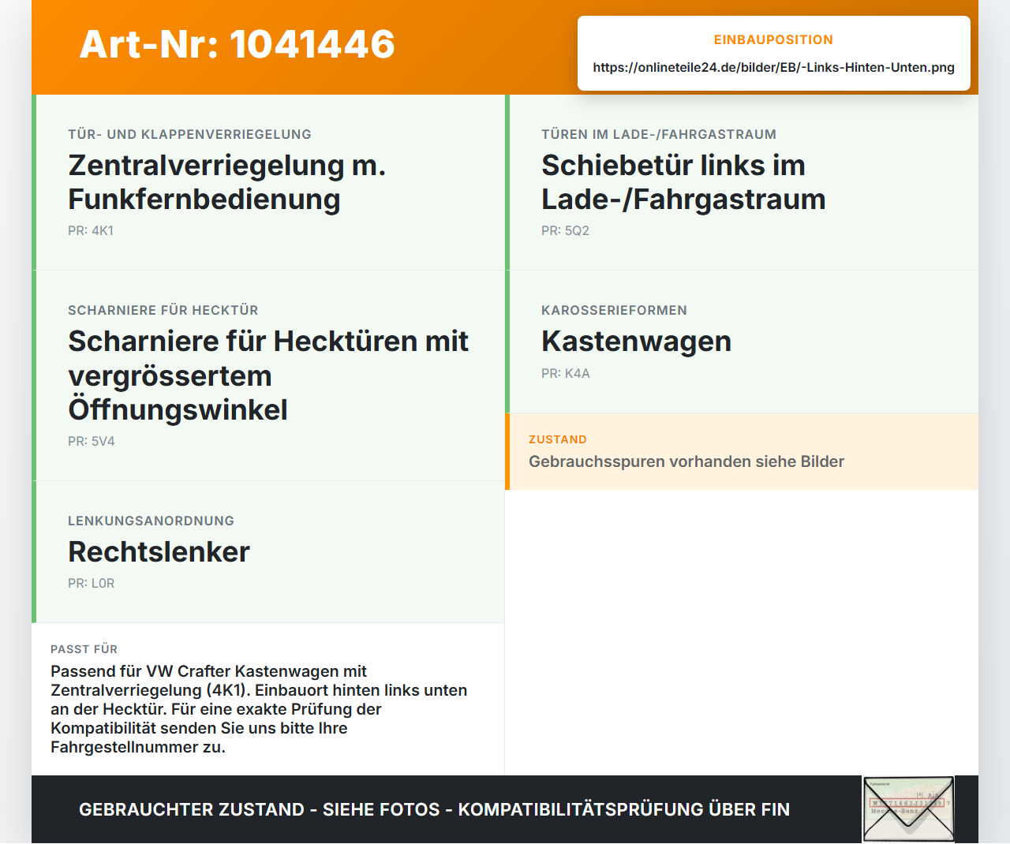Image resolution: width=1010 pixels, height=844 pixels.
Task: Click the Art-Nr: 1041446 heading
Action: 237,44
